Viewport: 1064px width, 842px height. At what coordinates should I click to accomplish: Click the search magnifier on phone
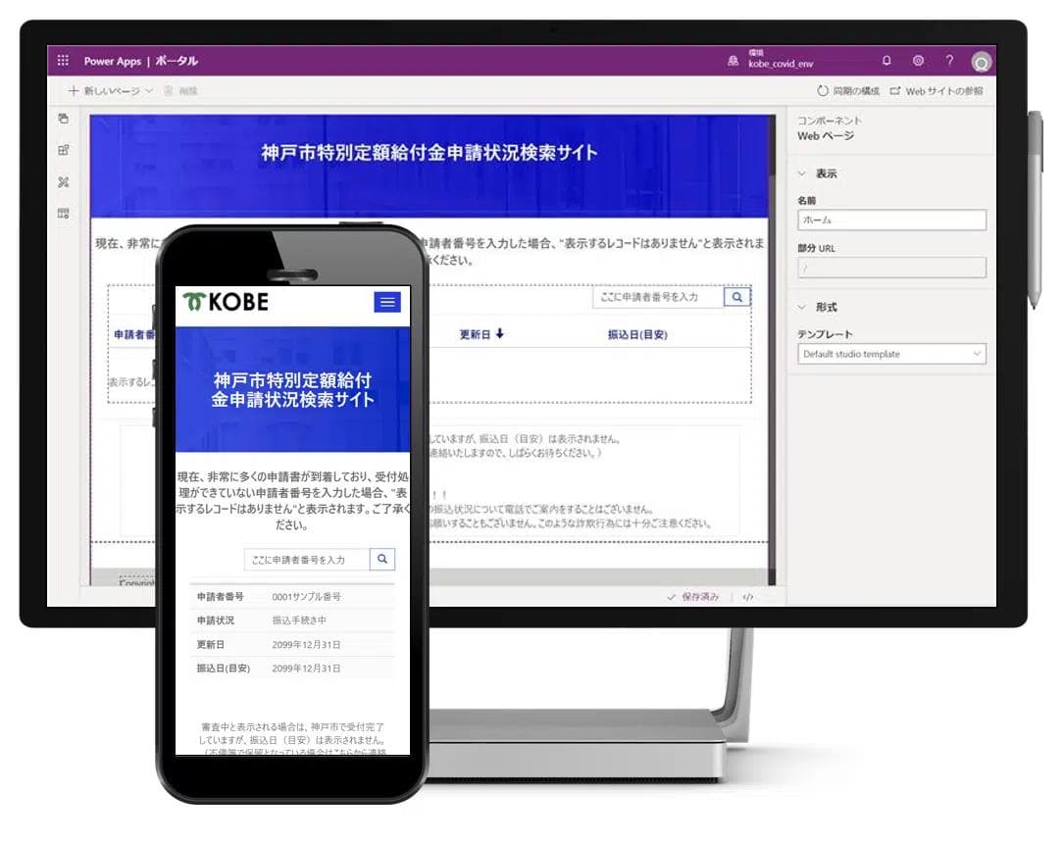[x=382, y=559]
